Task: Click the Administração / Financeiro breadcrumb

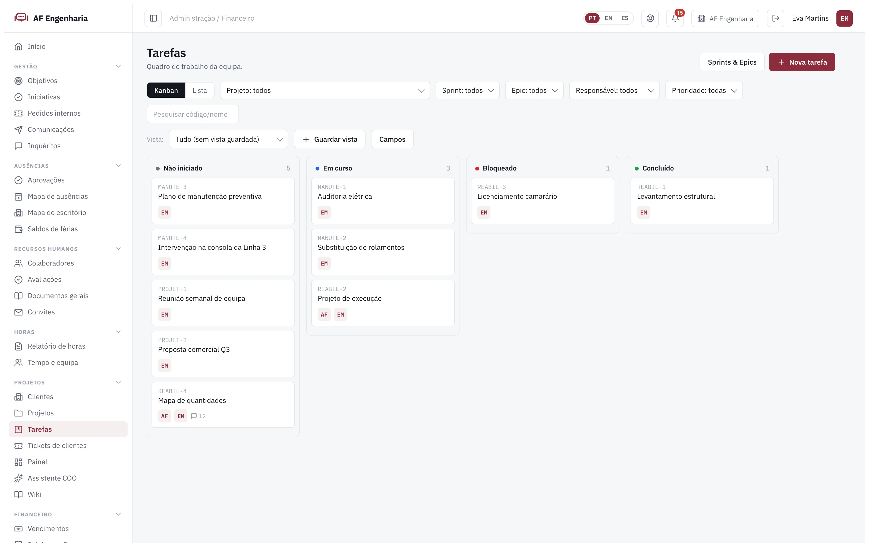Action: point(212,18)
